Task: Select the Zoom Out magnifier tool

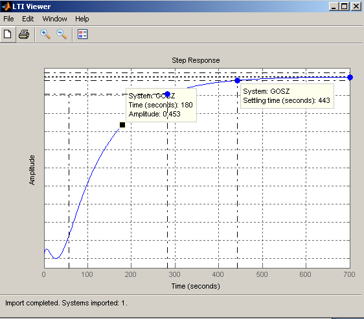Action: click(62, 34)
